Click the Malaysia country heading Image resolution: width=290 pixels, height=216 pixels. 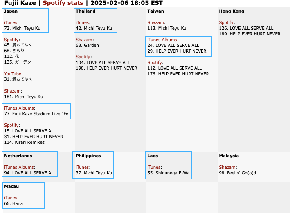click(229, 156)
